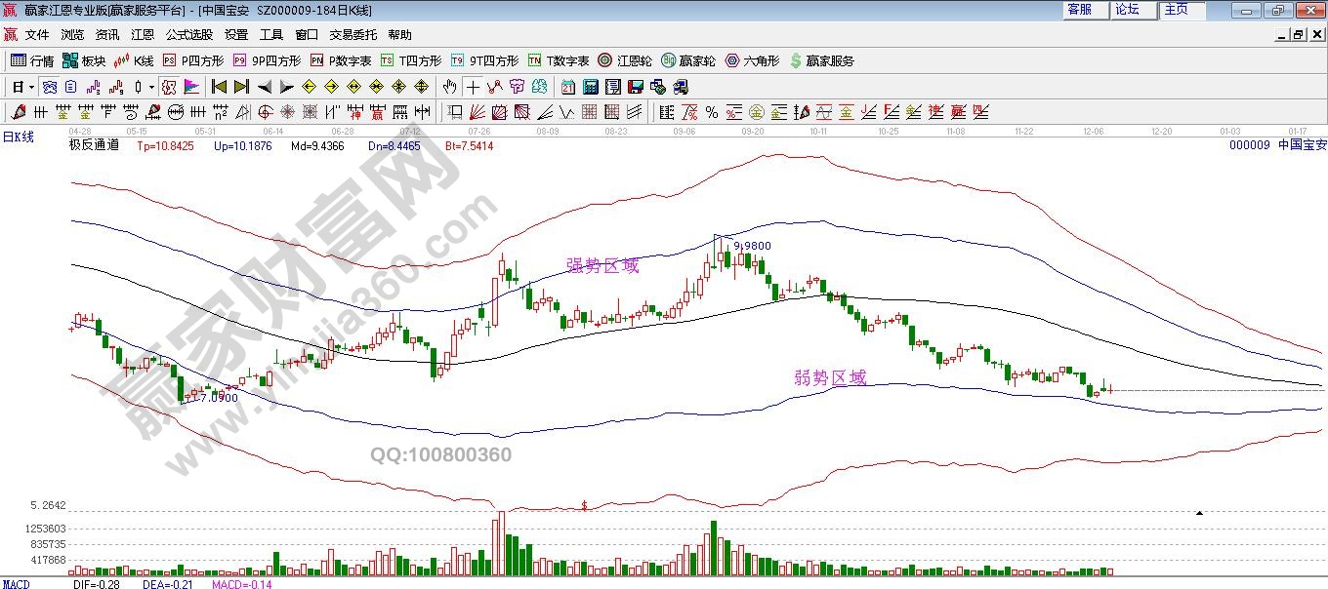1328x589 pixels.
Task: Open the 交易委托 menu
Action: point(353,35)
